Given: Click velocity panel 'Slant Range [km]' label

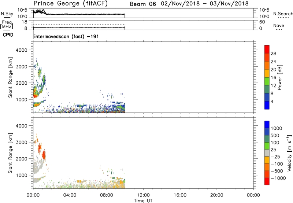Looking at the screenshot, I should coord(10,153).
